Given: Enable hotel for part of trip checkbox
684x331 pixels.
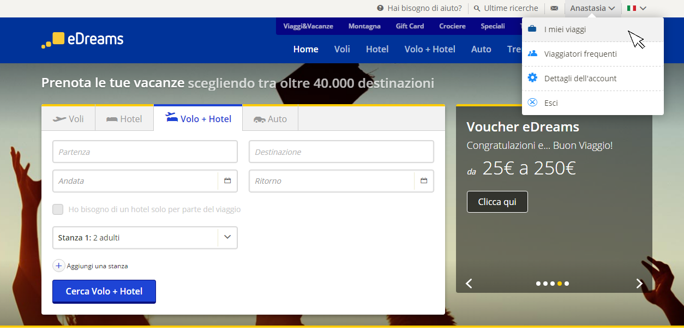Looking at the screenshot, I should pos(58,209).
